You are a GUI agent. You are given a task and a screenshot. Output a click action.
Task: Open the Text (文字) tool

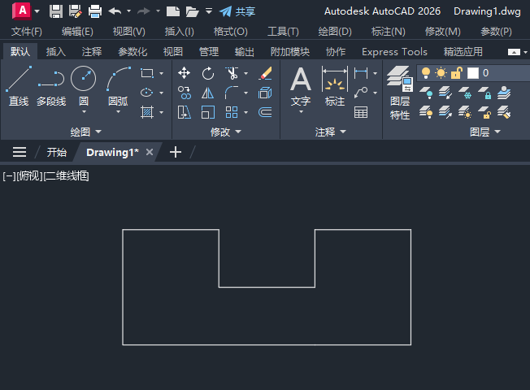(x=301, y=86)
